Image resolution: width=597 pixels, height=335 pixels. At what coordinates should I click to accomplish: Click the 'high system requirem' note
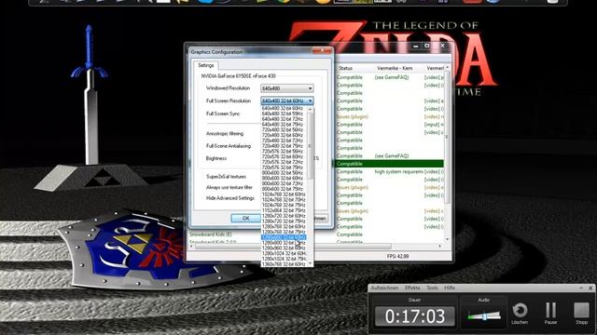[398, 171]
